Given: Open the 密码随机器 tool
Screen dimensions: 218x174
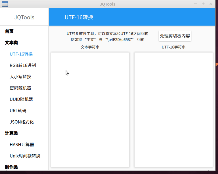Looking at the screenshot, I should [20, 88].
